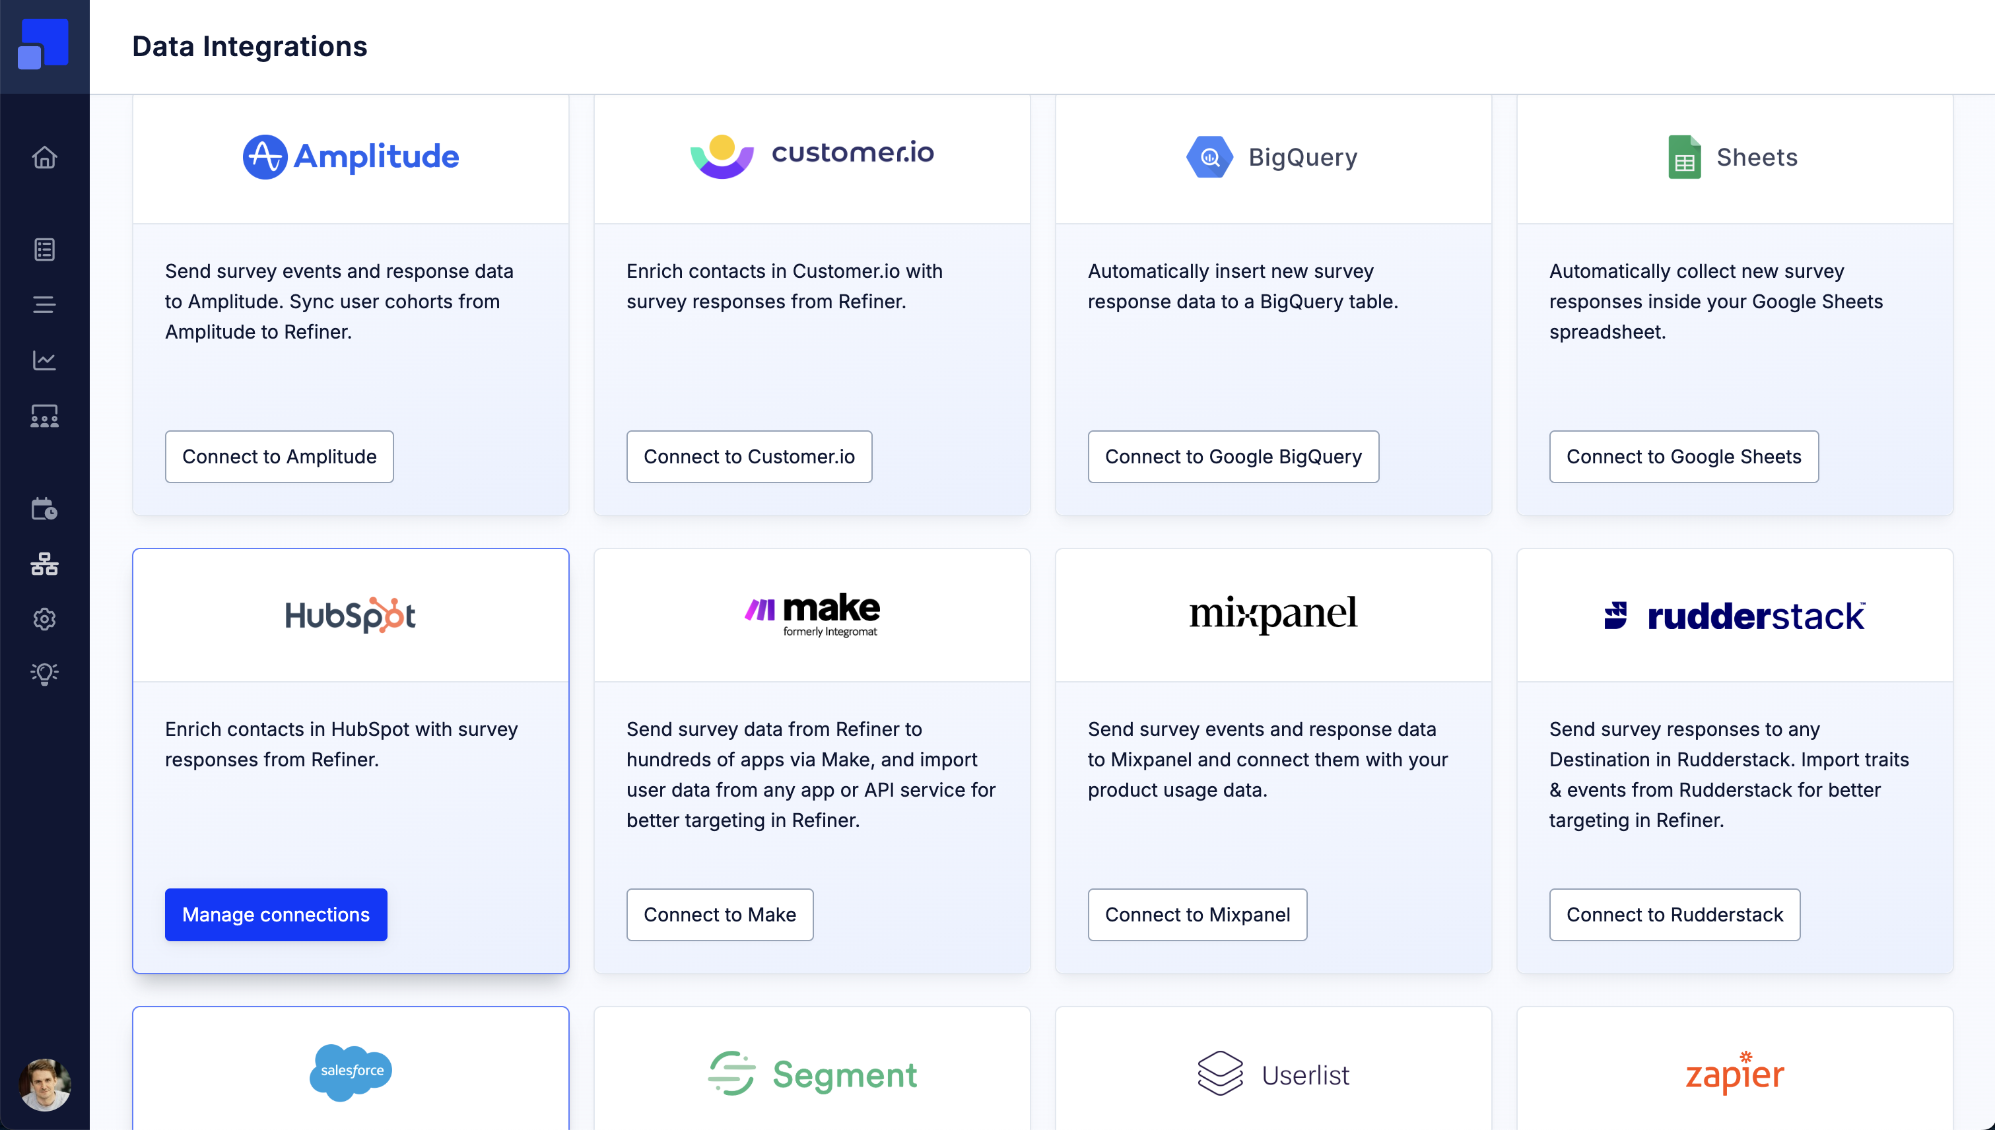
Task: Click Connect to Amplitude button
Action: tap(279, 456)
